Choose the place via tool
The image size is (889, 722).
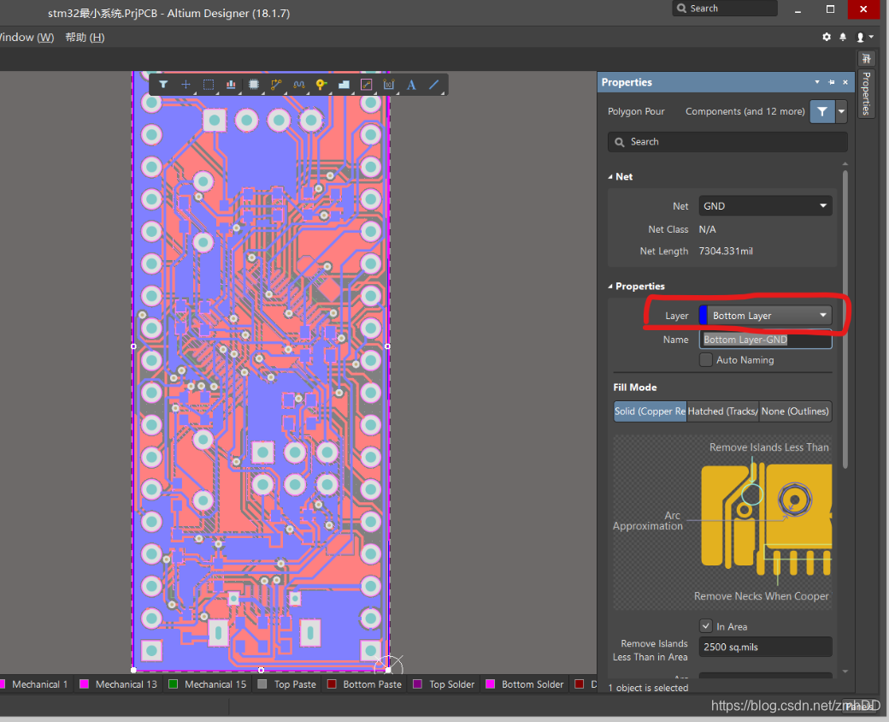pyautogui.click(x=321, y=85)
